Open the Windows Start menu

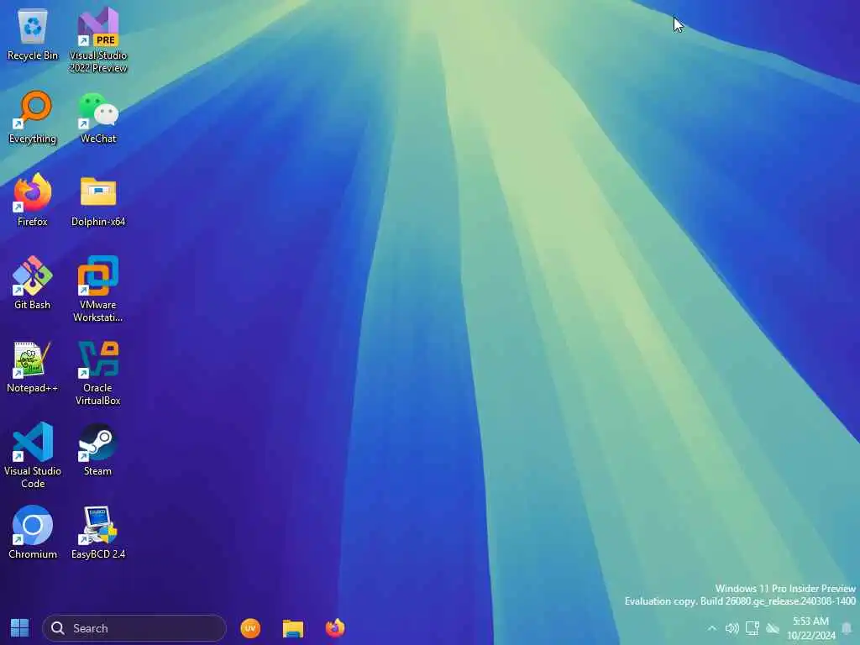[x=20, y=628]
